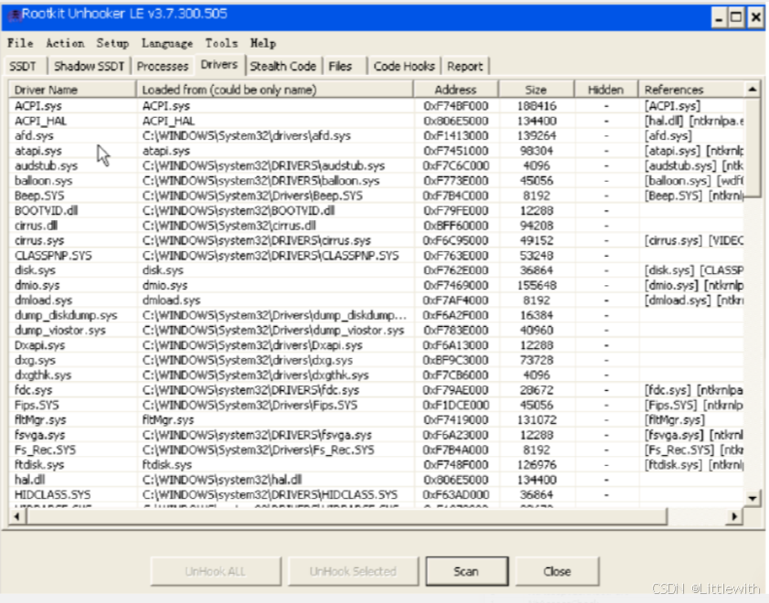Select the cirrus.dll driver row
Image resolution: width=769 pixels, height=603 pixels.
pyautogui.click(x=376, y=226)
